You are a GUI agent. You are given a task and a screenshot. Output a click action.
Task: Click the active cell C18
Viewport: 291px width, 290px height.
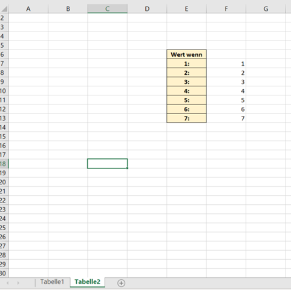(x=107, y=164)
